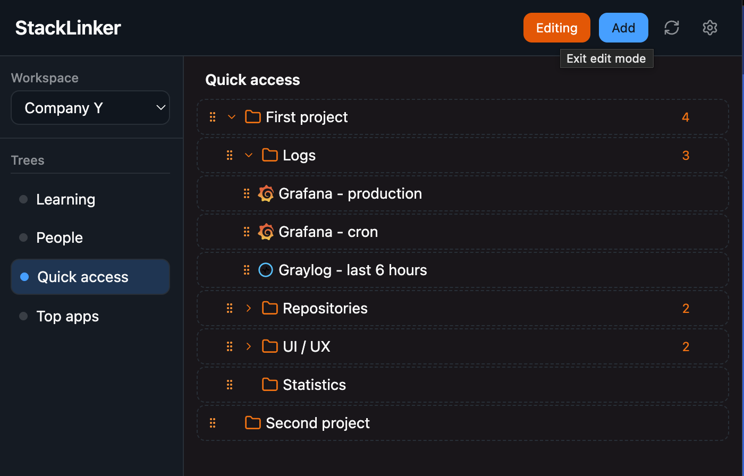Exit edit mode via the Editing button
Screen dimensions: 744x476
click(556, 28)
